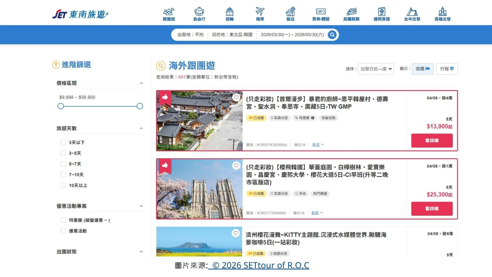Open the 飯店 hotel icon
Screen dimensions: 492x277
point(290,14)
